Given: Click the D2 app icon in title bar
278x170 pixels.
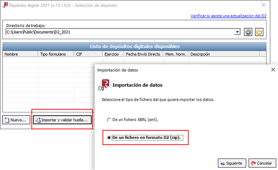Looking at the screenshot, I should [x=5, y=5].
